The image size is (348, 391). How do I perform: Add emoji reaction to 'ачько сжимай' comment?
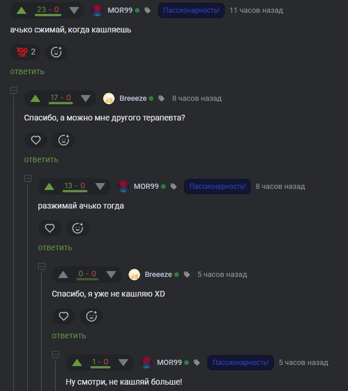[56, 52]
